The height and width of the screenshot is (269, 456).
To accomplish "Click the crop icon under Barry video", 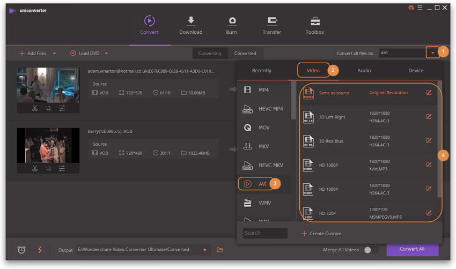I will pyautogui.click(x=48, y=168).
